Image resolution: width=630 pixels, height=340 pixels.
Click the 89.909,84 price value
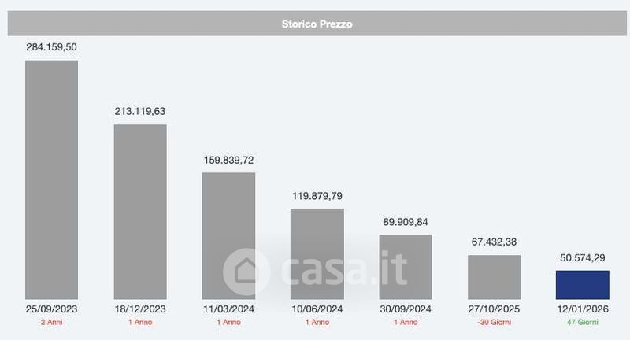coord(406,222)
